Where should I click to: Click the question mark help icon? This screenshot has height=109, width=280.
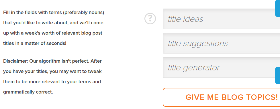coord(150,19)
